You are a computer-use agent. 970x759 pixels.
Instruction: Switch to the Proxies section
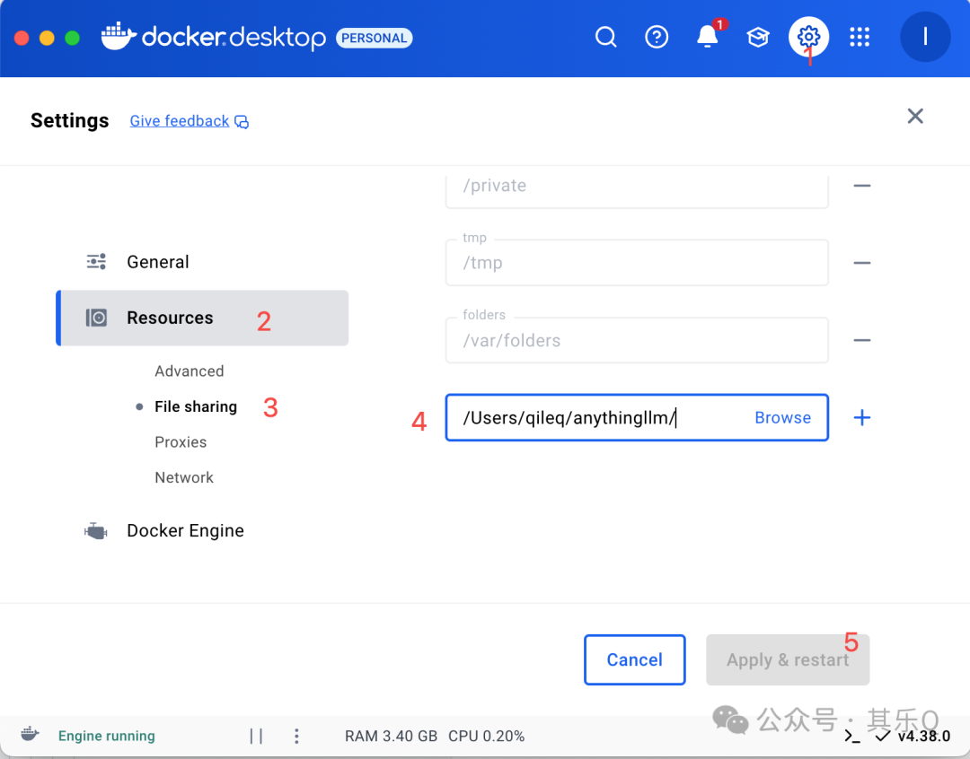click(x=181, y=441)
